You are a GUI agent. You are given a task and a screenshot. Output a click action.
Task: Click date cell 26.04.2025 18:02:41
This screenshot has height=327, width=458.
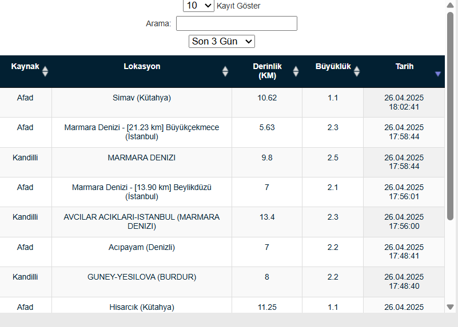coord(404,102)
